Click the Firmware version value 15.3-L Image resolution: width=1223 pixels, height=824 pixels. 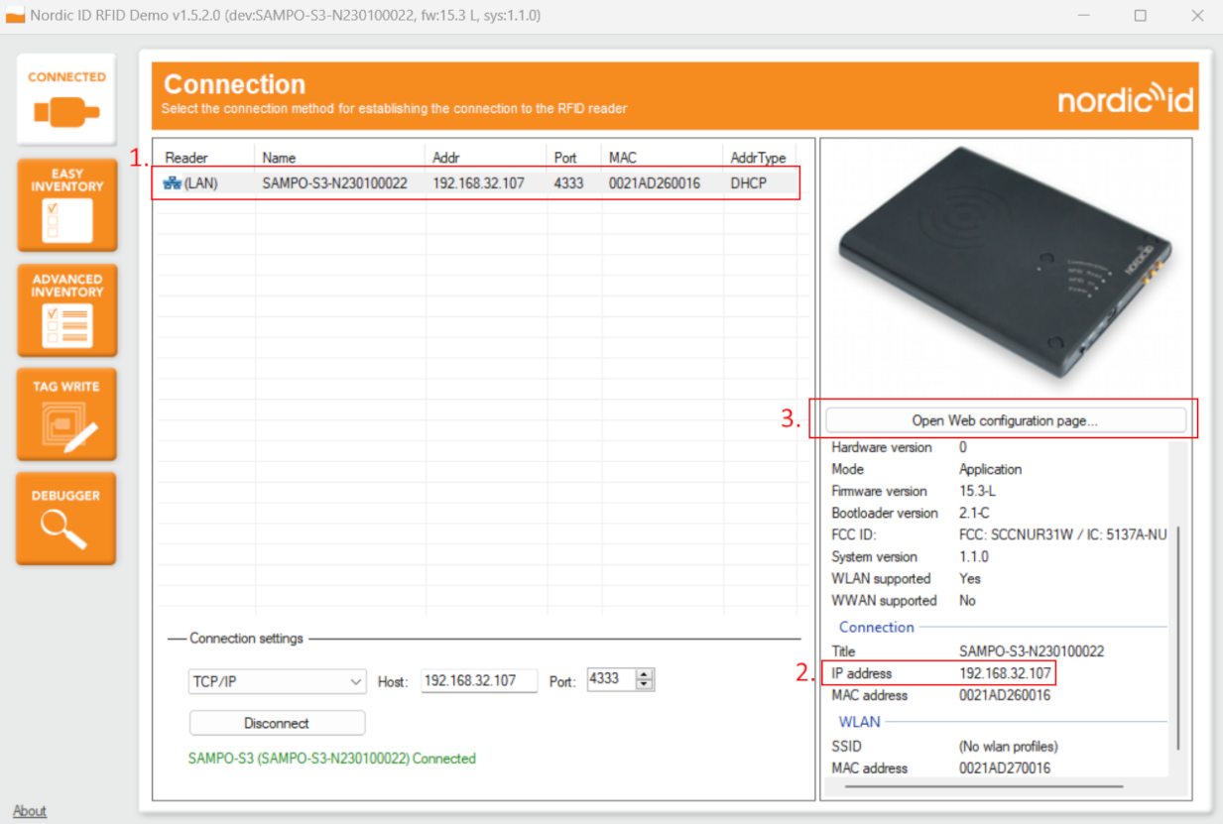[978, 491]
